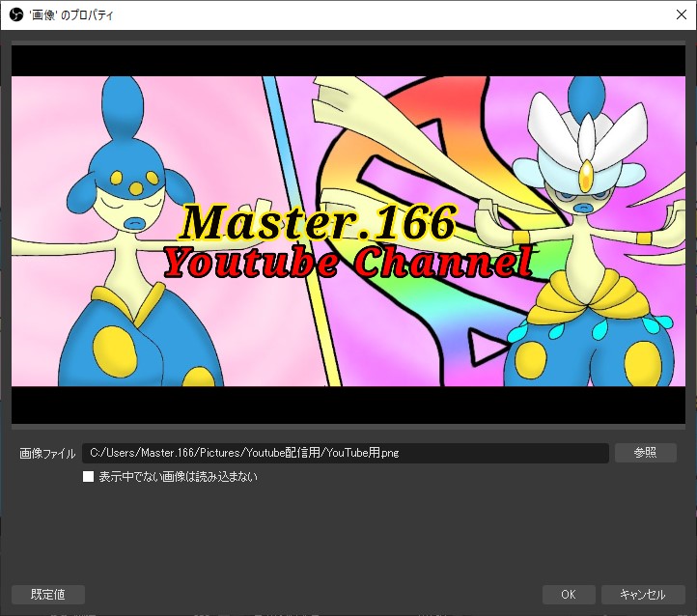Screen dimensions: 697x616
Task: Toggle 表示中でない画像は読み込まない checkbox
Action: [89, 476]
